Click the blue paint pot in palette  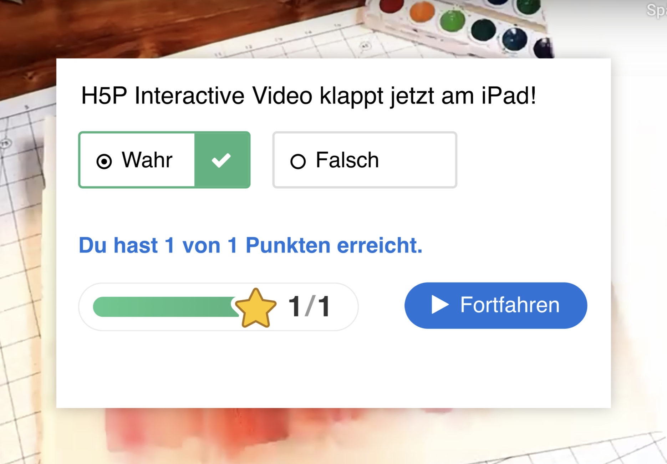click(x=514, y=39)
